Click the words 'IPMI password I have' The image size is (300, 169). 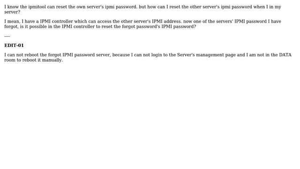(258, 22)
